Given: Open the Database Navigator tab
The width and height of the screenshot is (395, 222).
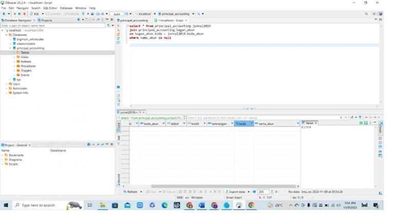Looking at the screenshot, I should (17, 20).
